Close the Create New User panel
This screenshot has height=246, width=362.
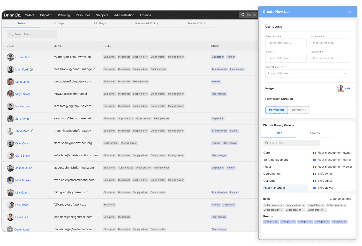pos(350,12)
